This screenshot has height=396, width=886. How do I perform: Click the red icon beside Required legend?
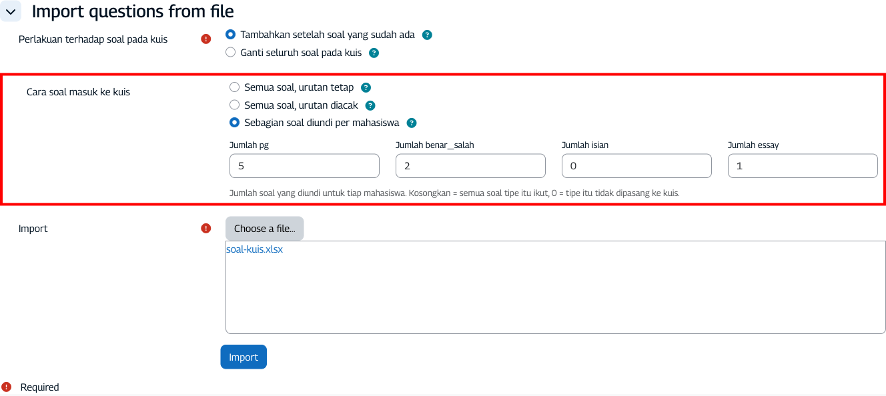point(7,387)
